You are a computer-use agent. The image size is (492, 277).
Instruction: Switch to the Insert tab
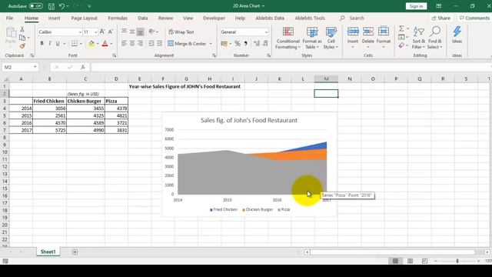[x=55, y=18]
